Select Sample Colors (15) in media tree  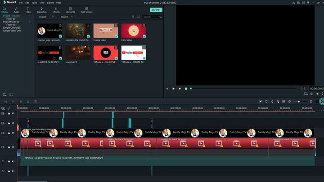[x=12, y=28]
